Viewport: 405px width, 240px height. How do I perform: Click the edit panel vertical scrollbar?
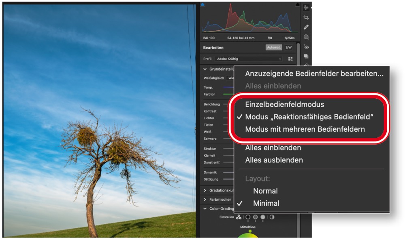coord(298,55)
